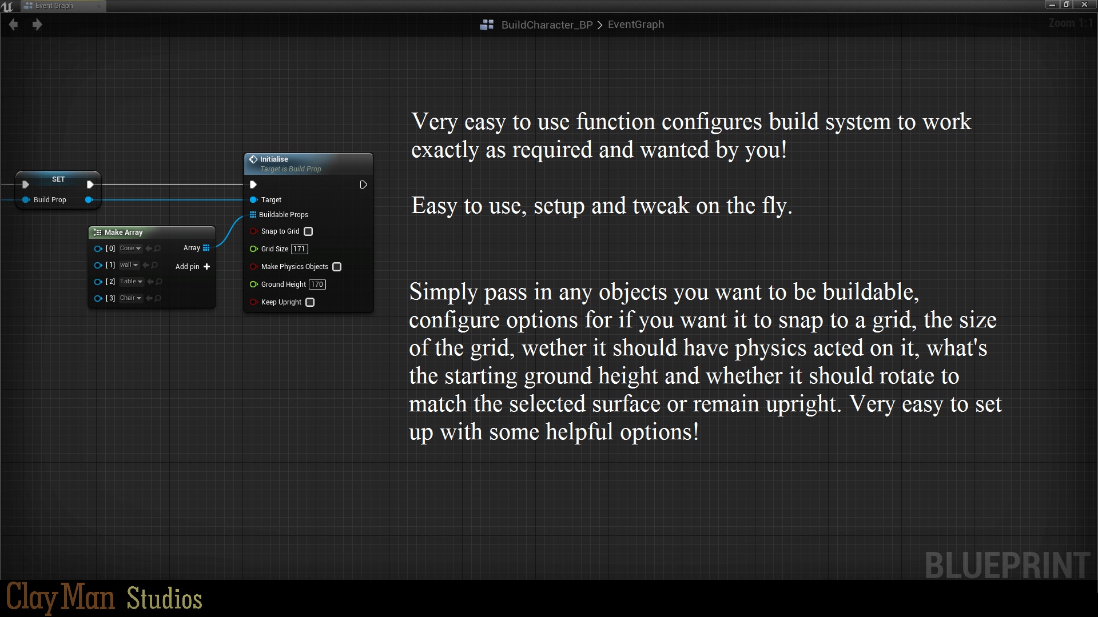Open the Cone asset dropdown
This screenshot has width=1098, height=617.
[130, 249]
